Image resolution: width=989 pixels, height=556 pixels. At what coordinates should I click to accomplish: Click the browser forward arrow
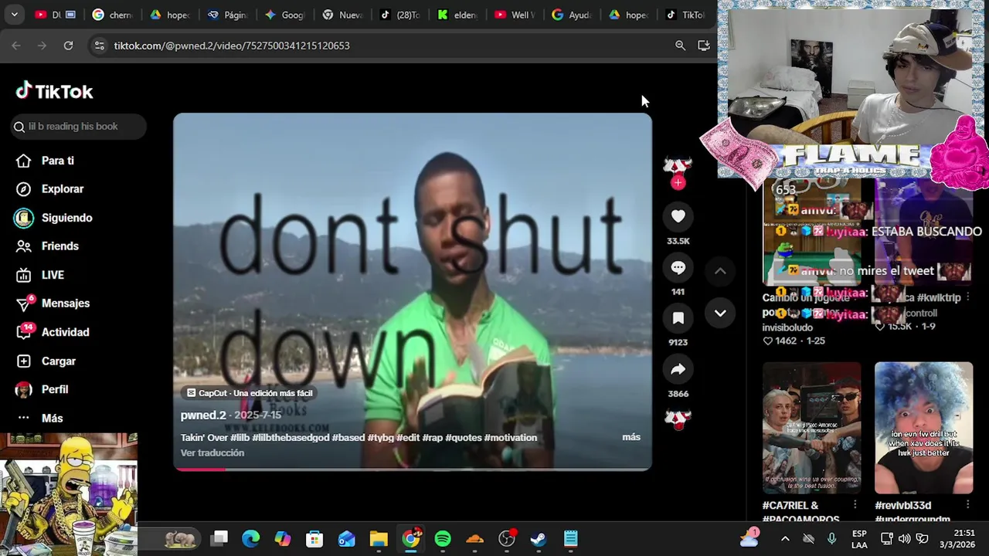[x=42, y=46]
